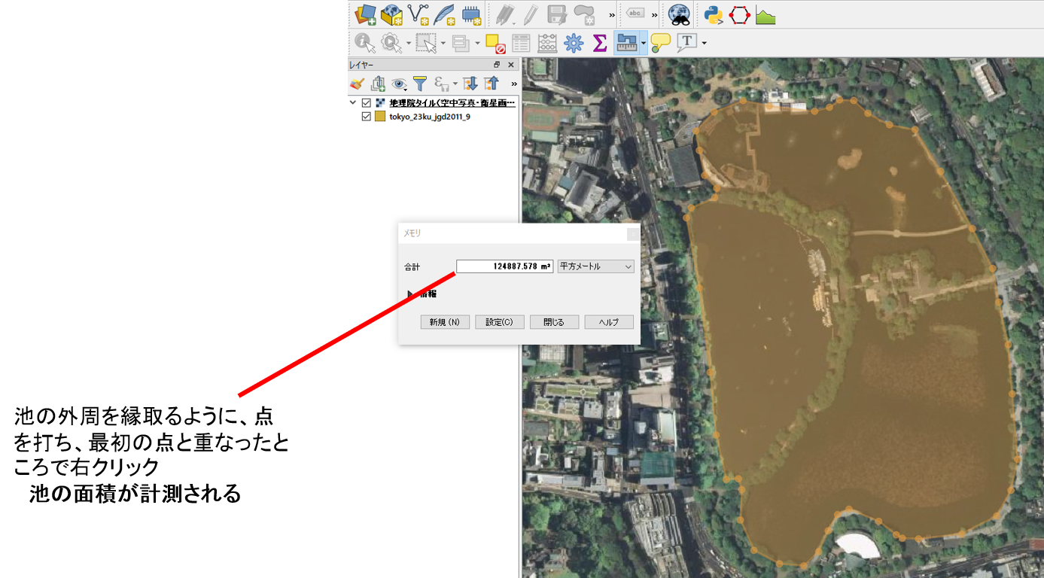
Task: Click the green terrain profile icon
Action: (x=765, y=14)
